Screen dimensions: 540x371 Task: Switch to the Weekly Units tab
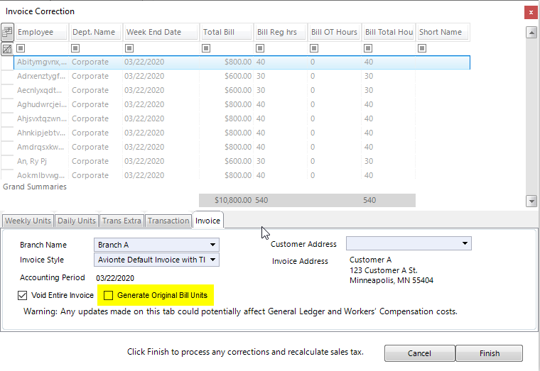click(x=28, y=221)
